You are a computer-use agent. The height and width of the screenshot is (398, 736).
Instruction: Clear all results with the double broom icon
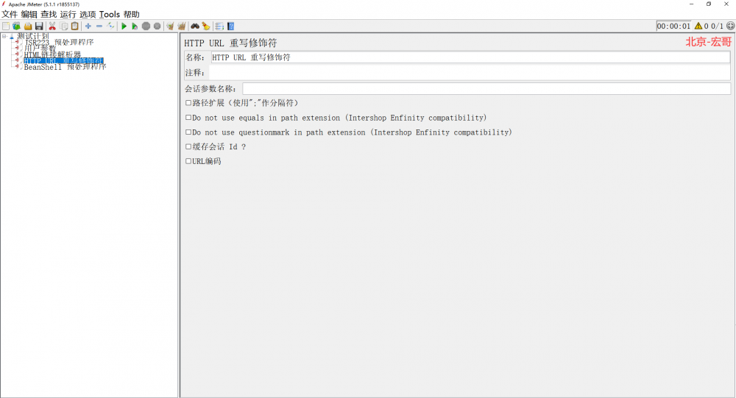click(x=181, y=26)
